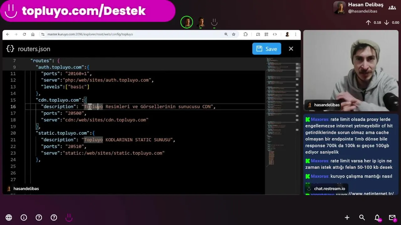The height and width of the screenshot is (225, 401).
Task: Click the ports "20500" value
Action: [75, 113]
